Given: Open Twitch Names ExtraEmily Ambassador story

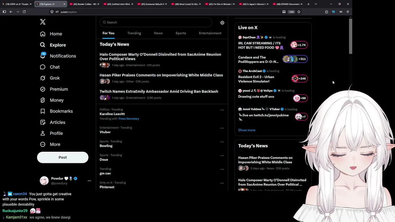Looking at the screenshot, I should [x=159, y=92].
